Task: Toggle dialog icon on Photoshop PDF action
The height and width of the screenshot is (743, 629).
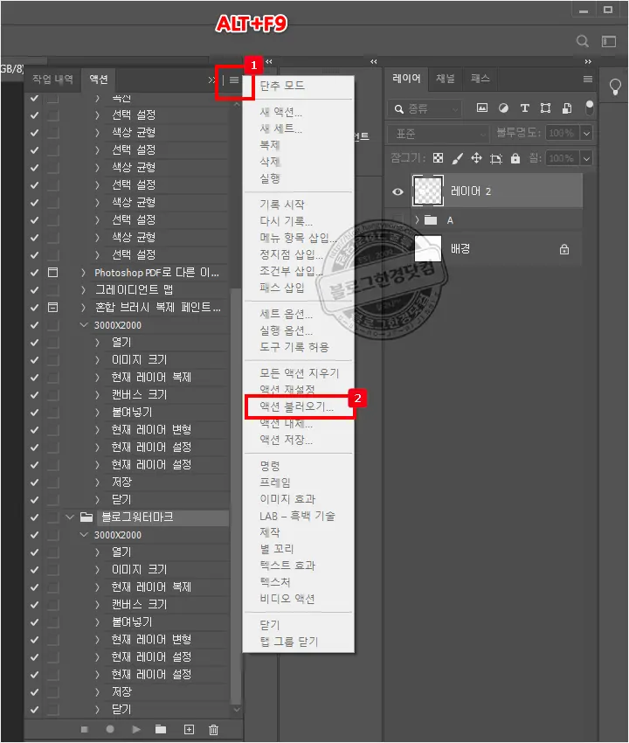Action: tap(52, 273)
